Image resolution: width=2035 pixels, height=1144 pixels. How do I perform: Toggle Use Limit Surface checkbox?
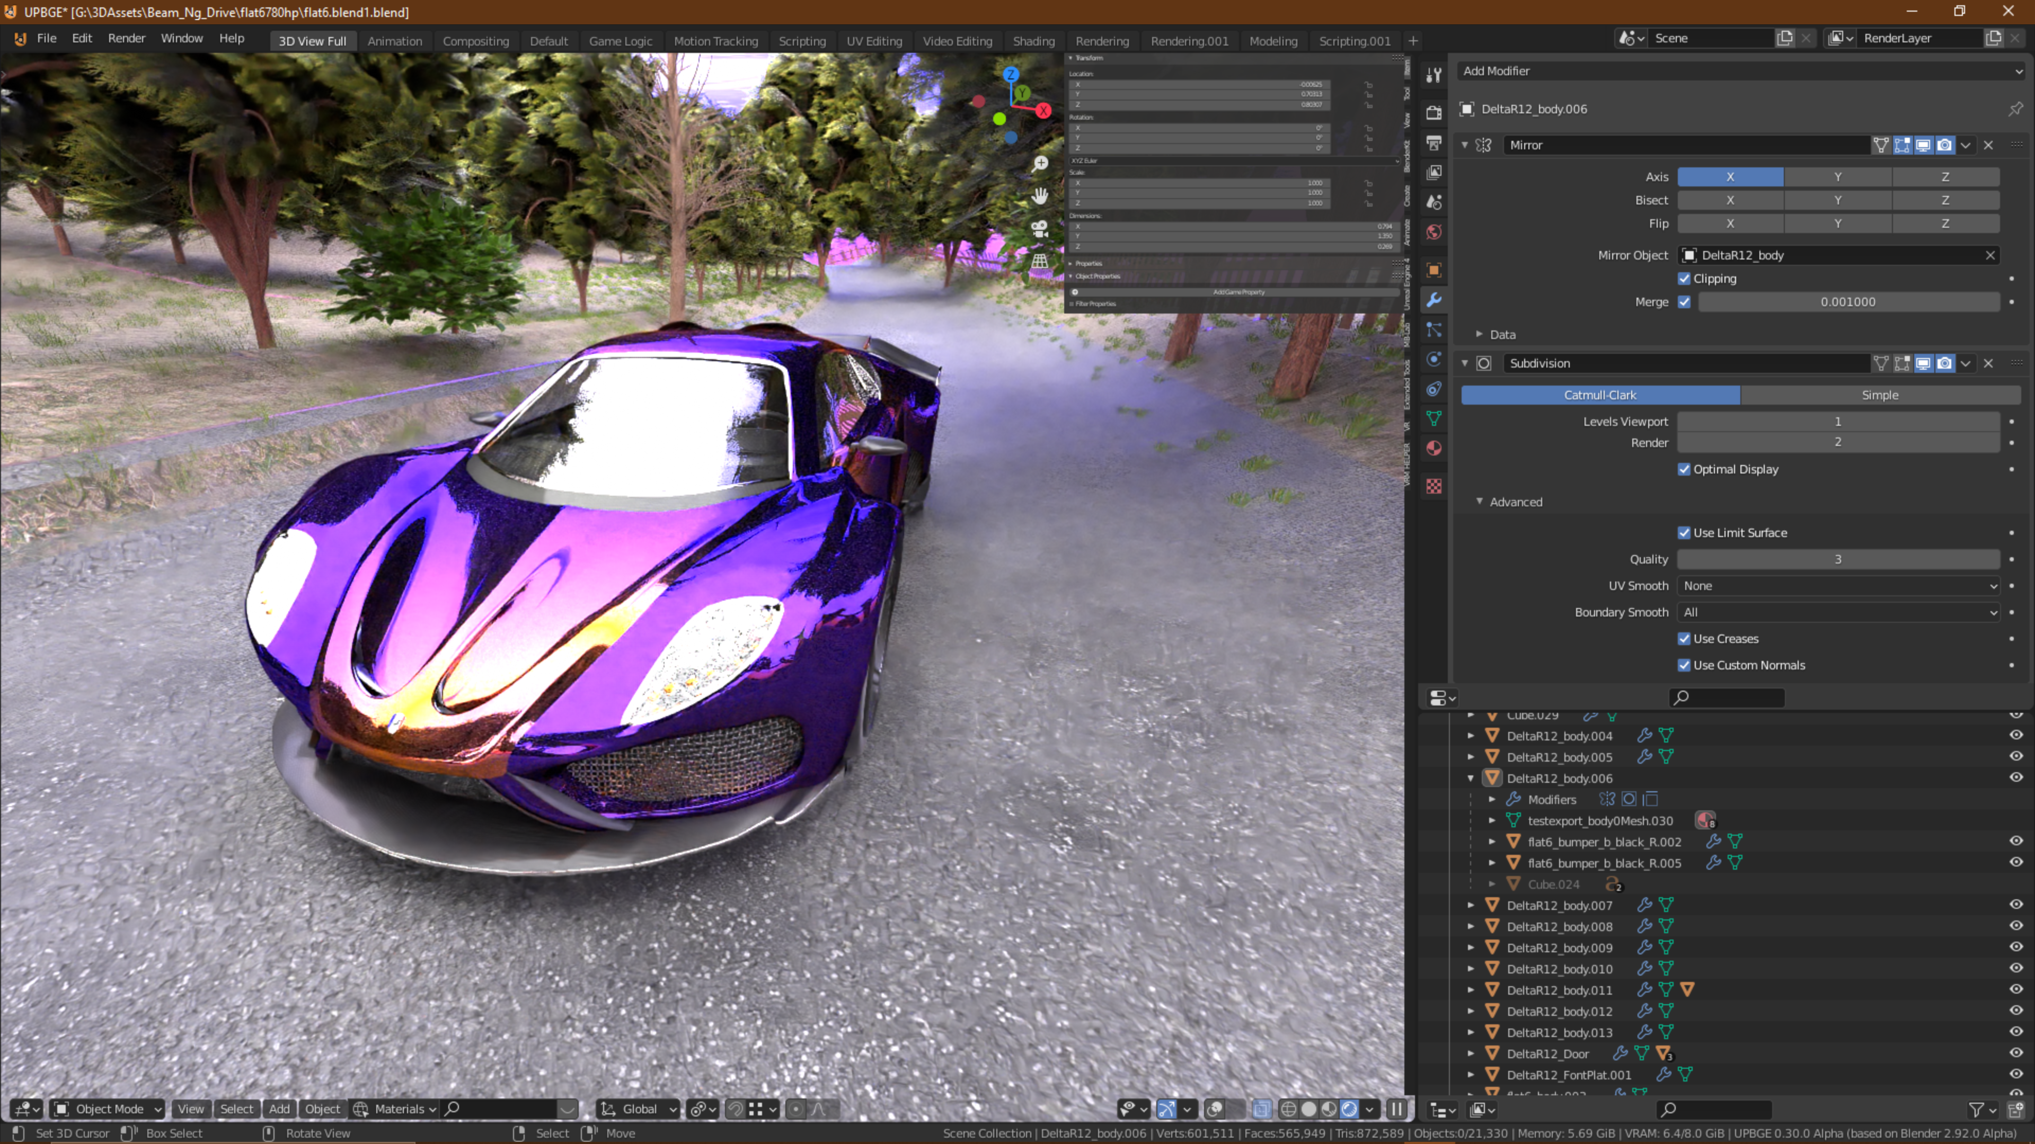click(1684, 533)
